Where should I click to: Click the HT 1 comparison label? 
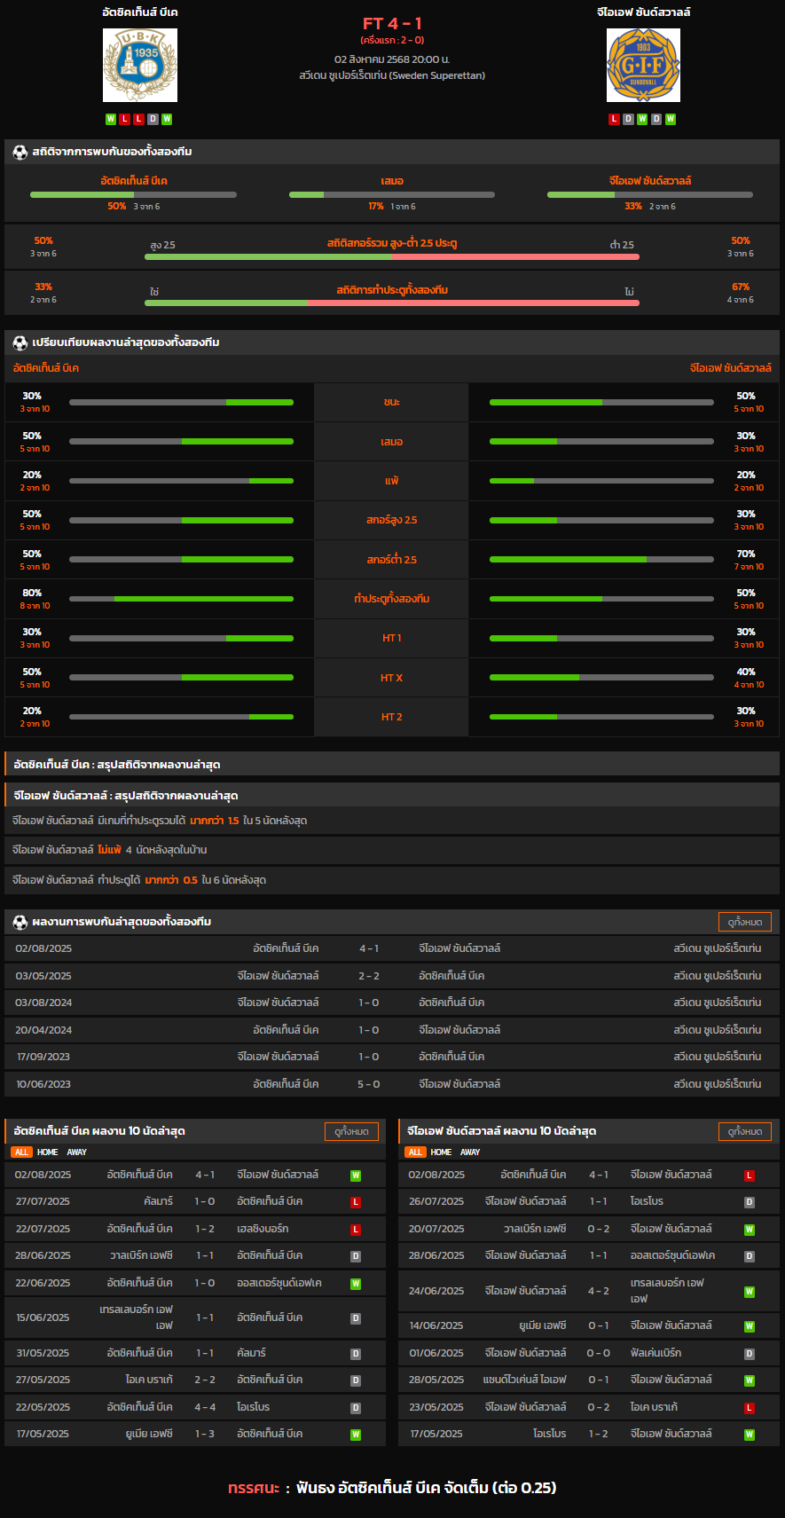pos(392,639)
